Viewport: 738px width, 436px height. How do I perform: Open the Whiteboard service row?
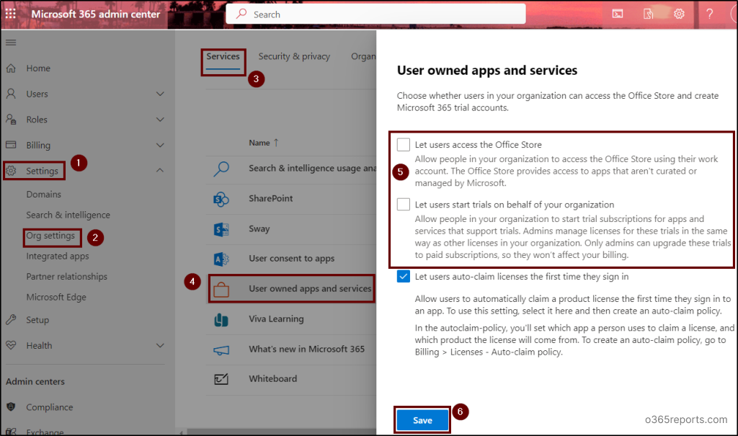tap(291, 378)
